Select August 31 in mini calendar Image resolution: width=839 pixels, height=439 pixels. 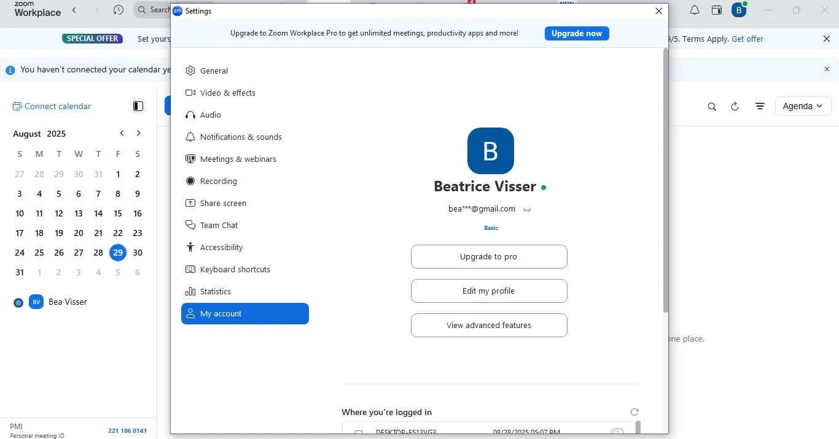pyautogui.click(x=20, y=272)
